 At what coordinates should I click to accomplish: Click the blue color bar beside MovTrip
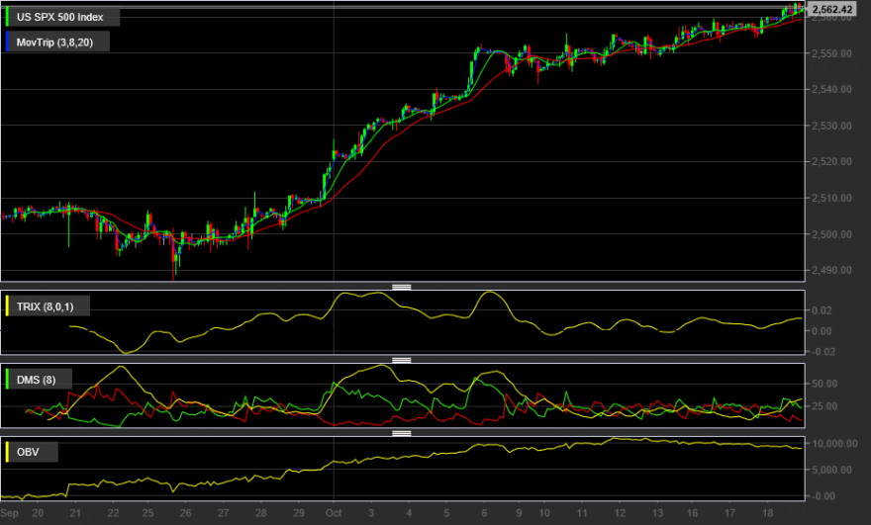[x=7, y=43]
